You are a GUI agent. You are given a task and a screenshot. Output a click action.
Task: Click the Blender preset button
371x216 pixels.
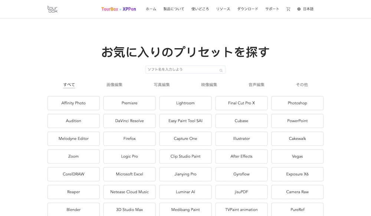73,210
